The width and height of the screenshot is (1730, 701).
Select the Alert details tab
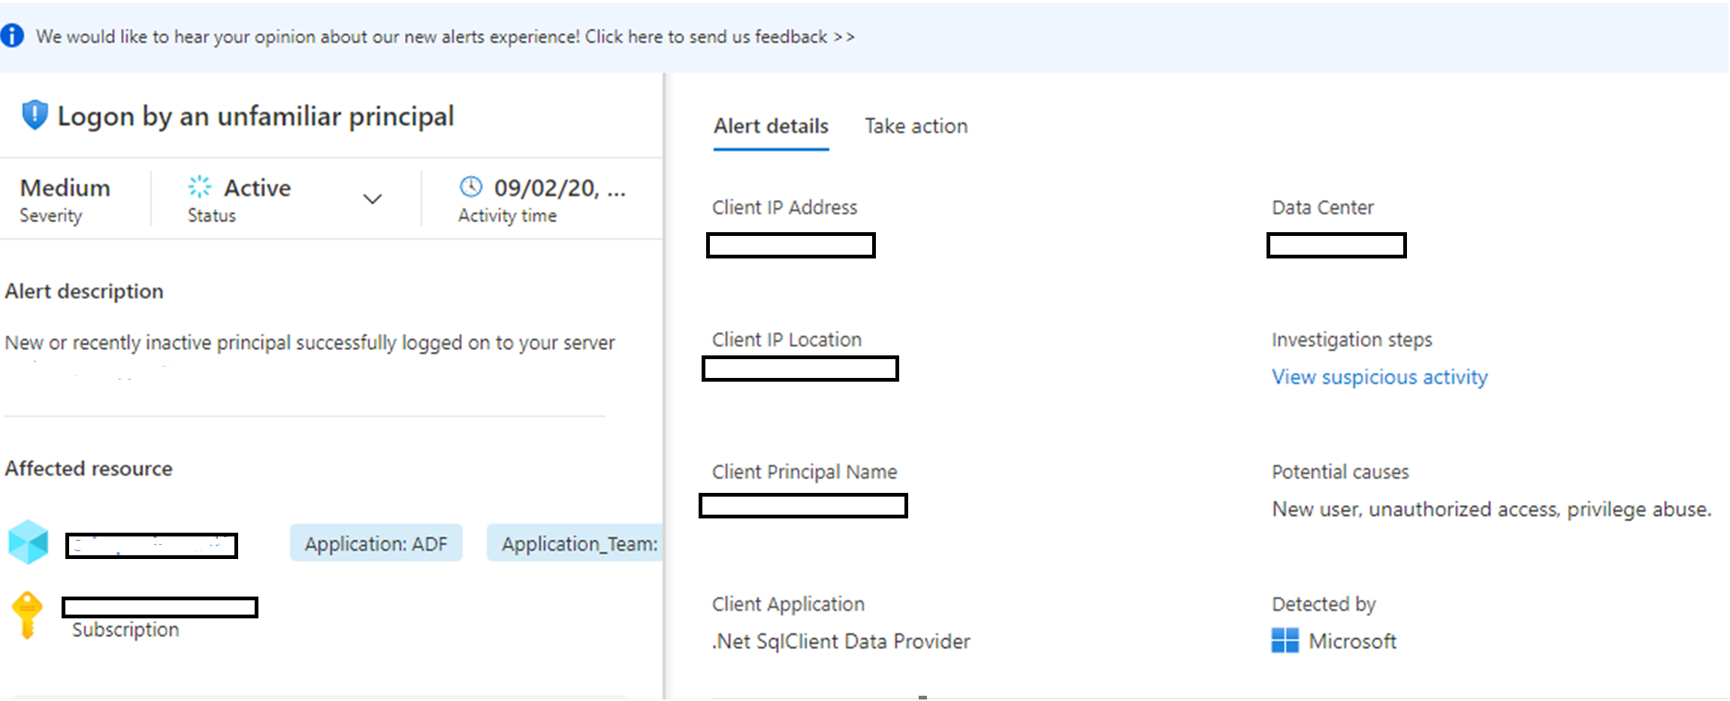(771, 125)
